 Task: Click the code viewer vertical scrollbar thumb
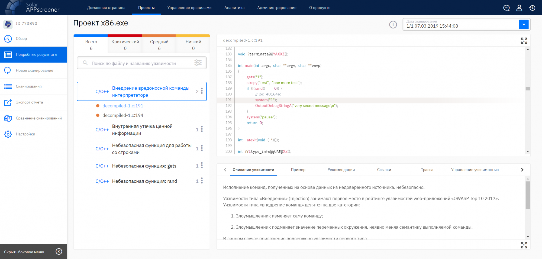coord(528,89)
